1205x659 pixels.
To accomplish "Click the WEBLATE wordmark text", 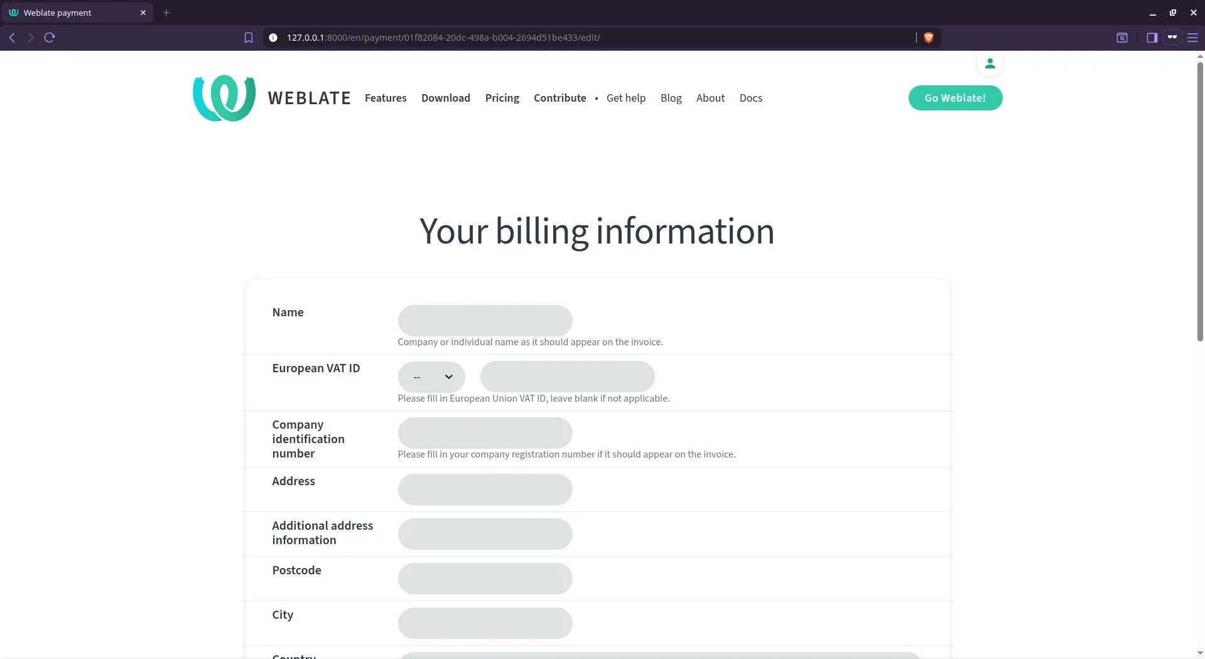I will [309, 98].
